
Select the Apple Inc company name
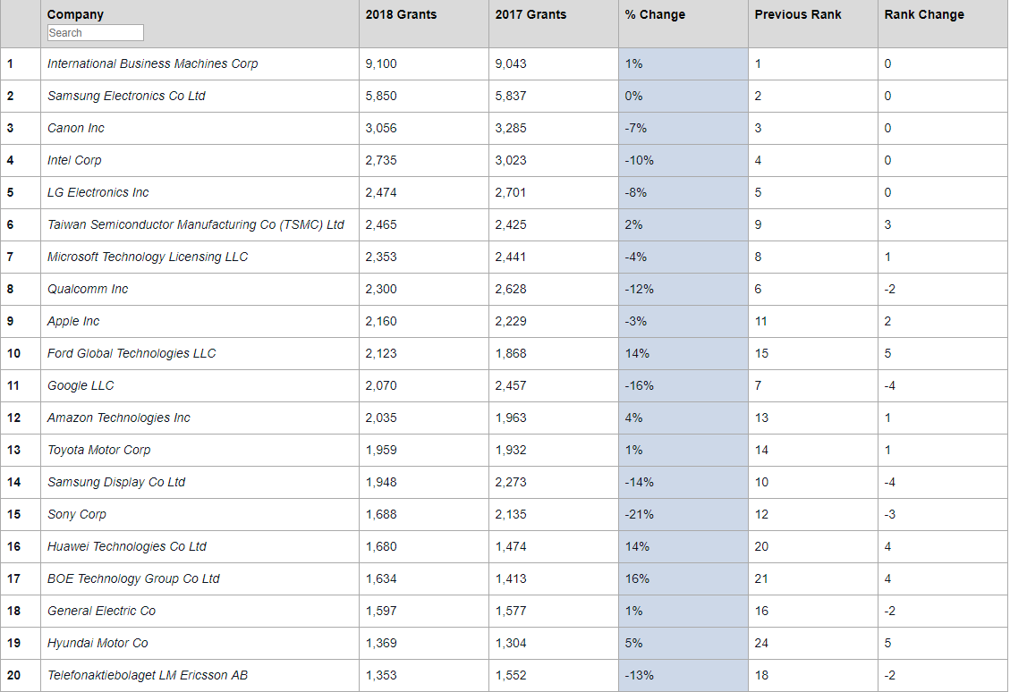[73, 321]
